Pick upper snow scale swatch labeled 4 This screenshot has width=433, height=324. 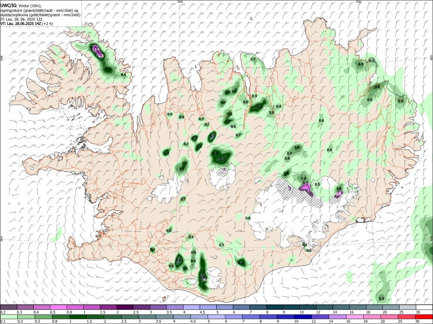[x=191, y=307]
